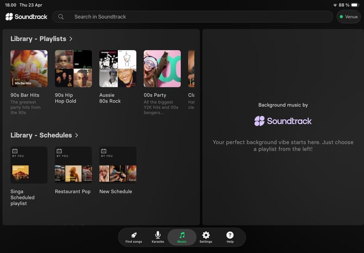Tap the battery indicator in status bar
The height and width of the screenshot is (253, 364).
tap(355, 5)
